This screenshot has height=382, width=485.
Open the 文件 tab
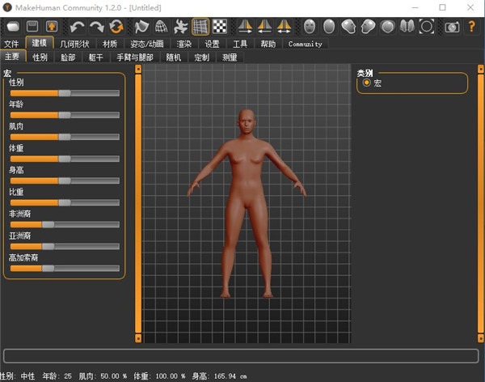(11, 44)
